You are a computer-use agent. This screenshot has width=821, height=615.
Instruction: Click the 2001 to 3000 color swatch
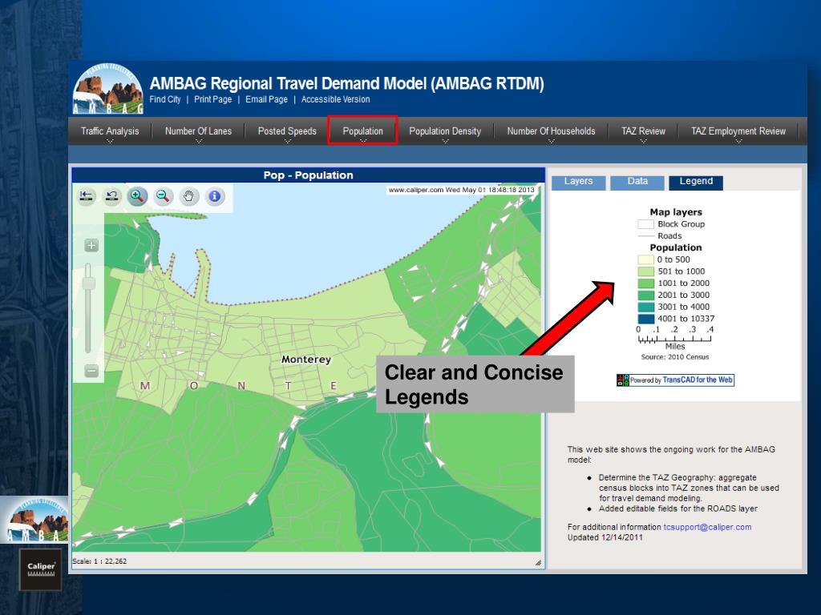point(645,295)
